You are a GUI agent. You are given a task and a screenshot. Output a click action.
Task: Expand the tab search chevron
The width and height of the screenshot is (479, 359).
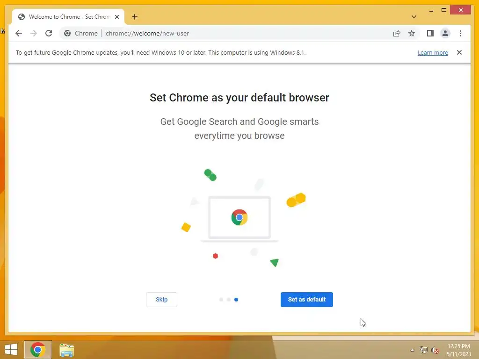(x=414, y=17)
